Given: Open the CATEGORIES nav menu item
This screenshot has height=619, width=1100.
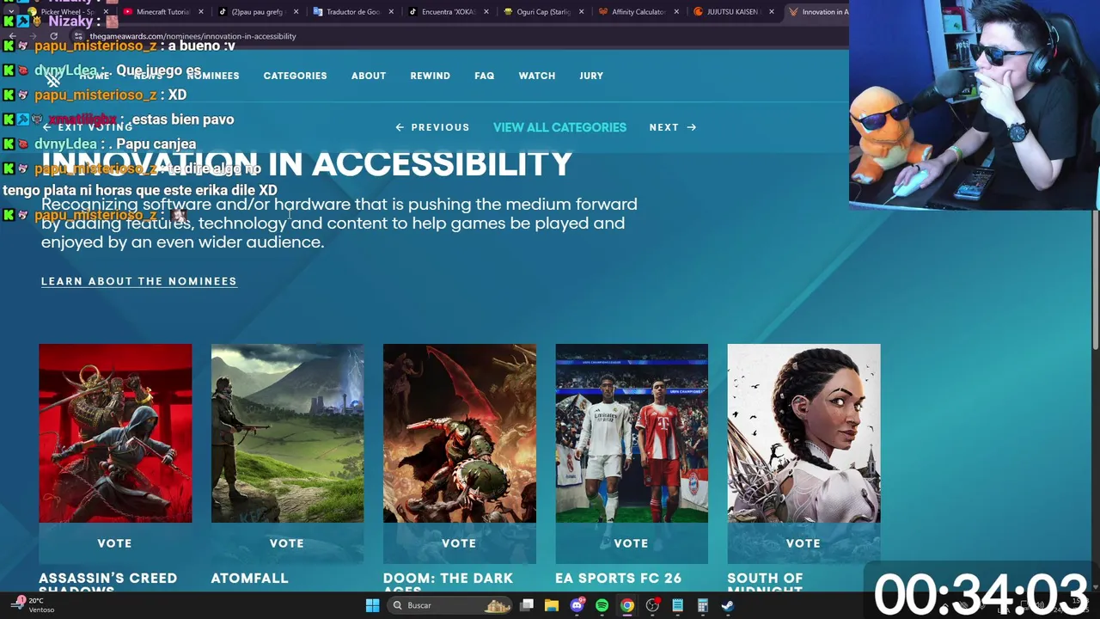Looking at the screenshot, I should coord(295,76).
